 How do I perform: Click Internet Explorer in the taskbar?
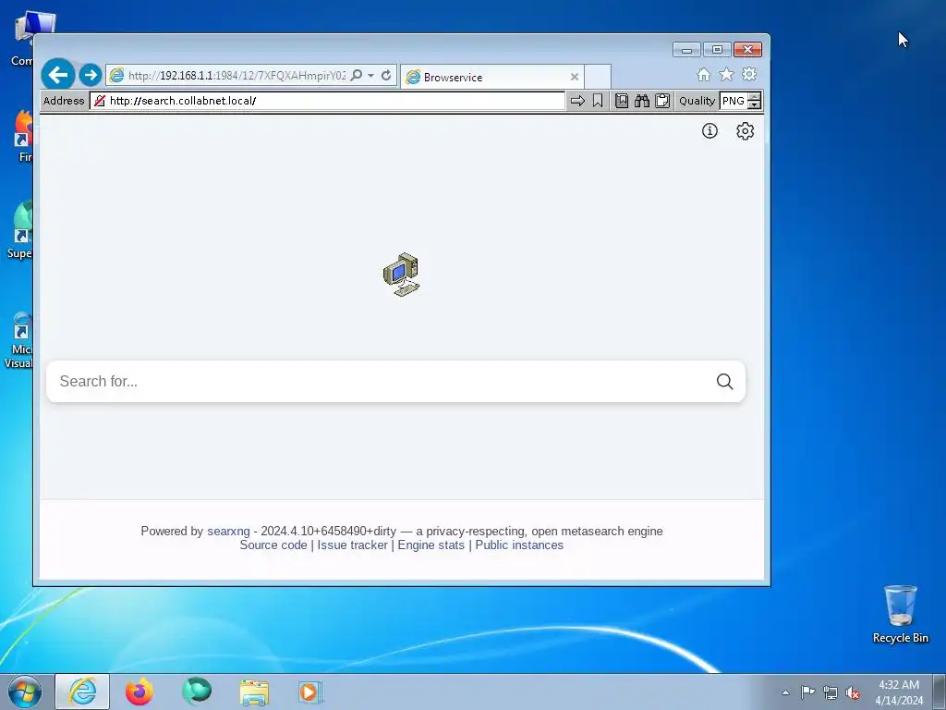click(82, 692)
